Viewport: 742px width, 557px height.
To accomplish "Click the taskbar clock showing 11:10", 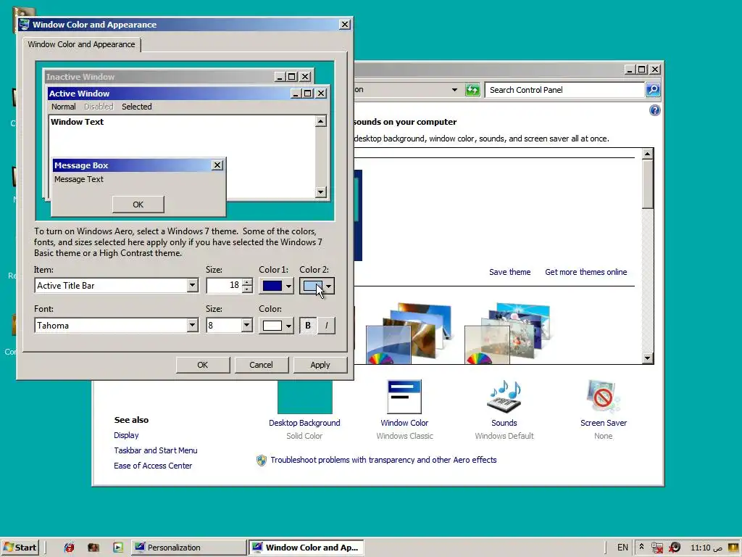I will [x=706, y=548].
